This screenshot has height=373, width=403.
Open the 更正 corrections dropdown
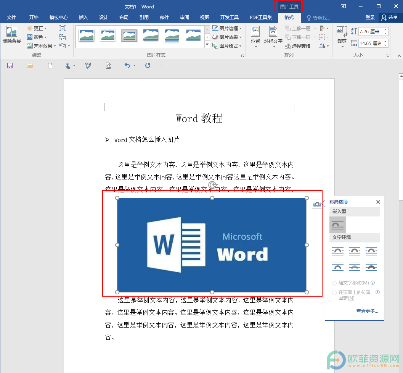click(37, 28)
